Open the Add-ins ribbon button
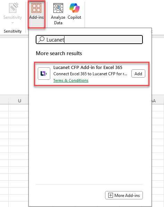This screenshot has width=164, height=207. [36, 14]
